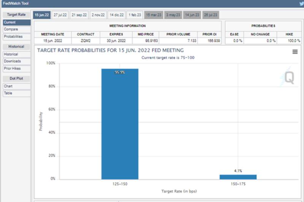The height and width of the screenshot is (202, 304).
Task: Open the chart hamburger menu
Action: [x=295, y=52]
